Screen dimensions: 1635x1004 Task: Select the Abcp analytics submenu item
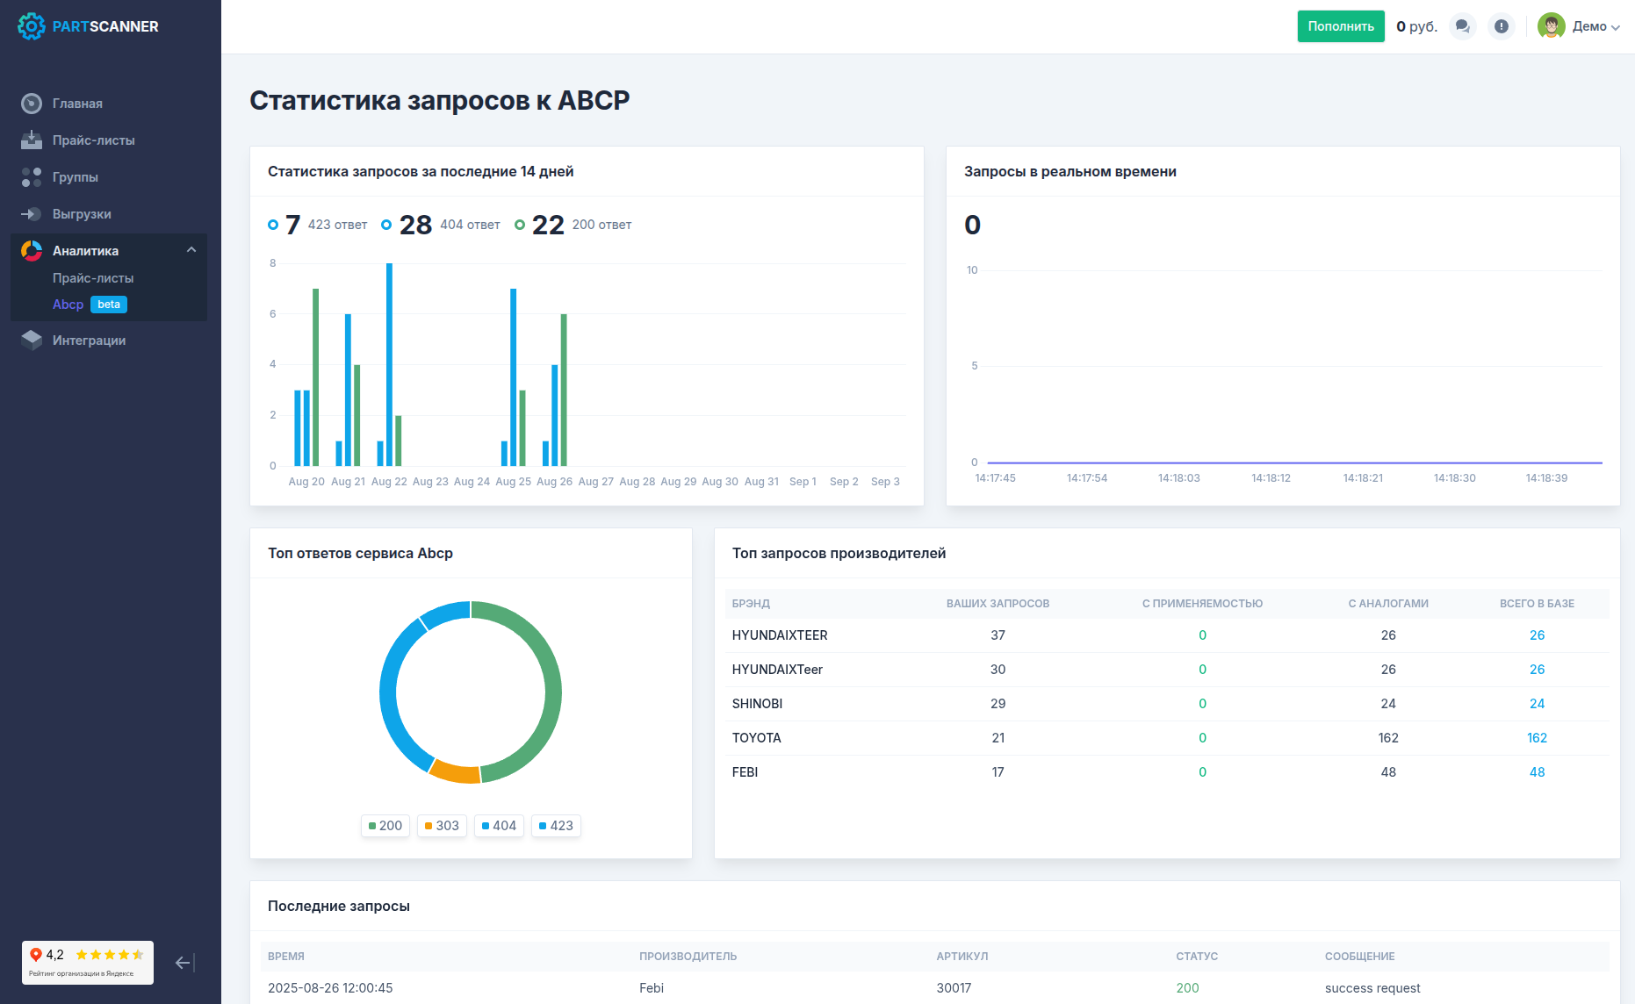point(68,305)
